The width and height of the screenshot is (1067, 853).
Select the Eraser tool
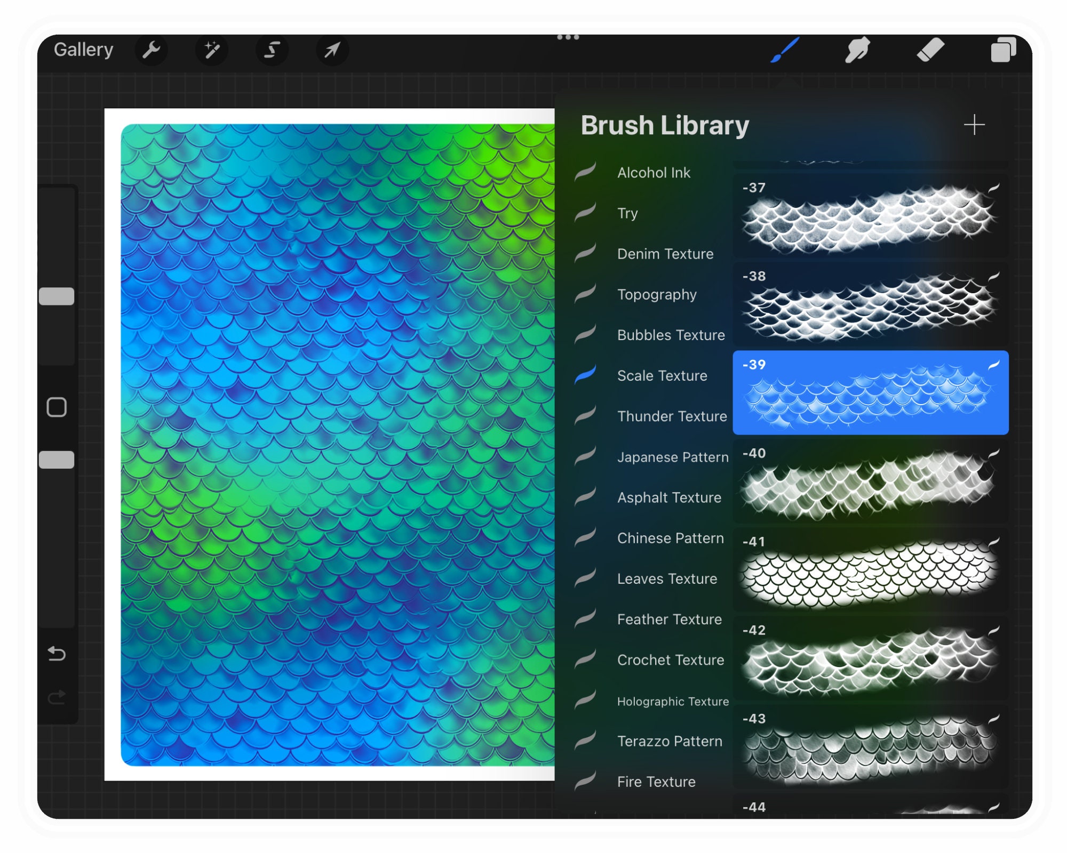(930, 50)
